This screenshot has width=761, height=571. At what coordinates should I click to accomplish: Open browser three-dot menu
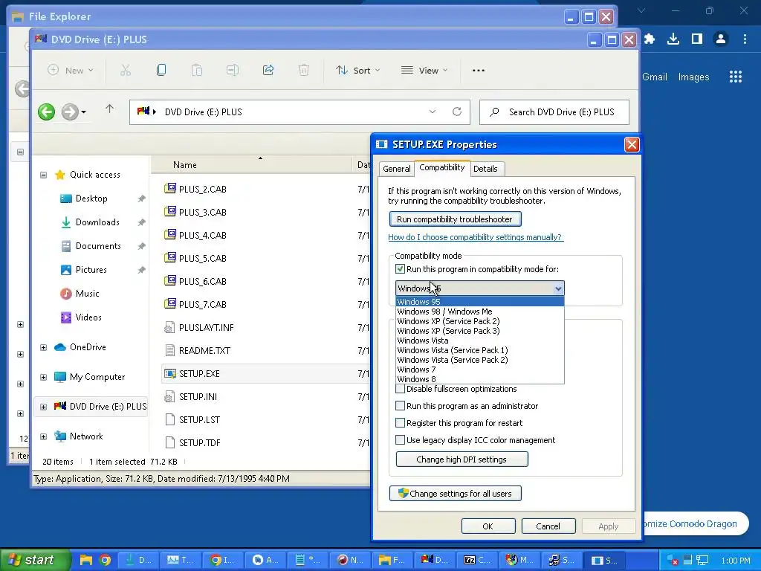(x=745, y=39)
